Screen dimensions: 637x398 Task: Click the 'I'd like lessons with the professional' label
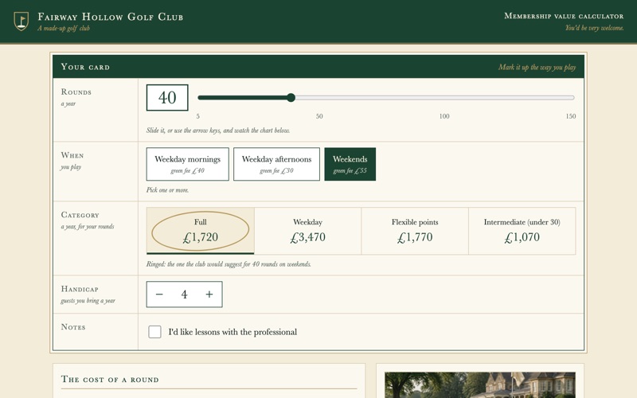(x=233, y=332)
